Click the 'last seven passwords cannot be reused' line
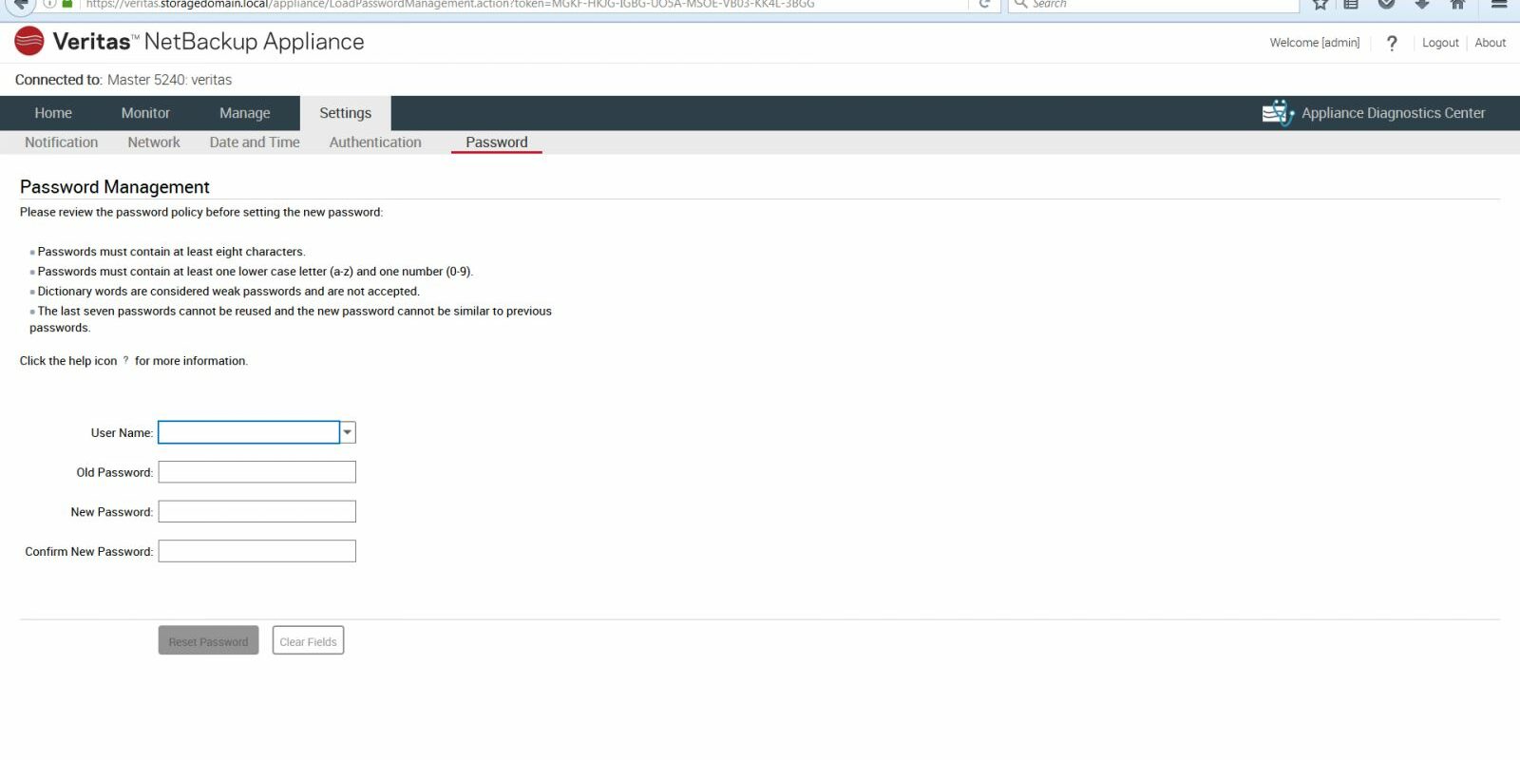This screenshot has height=760, width=1520. (291, 319)
